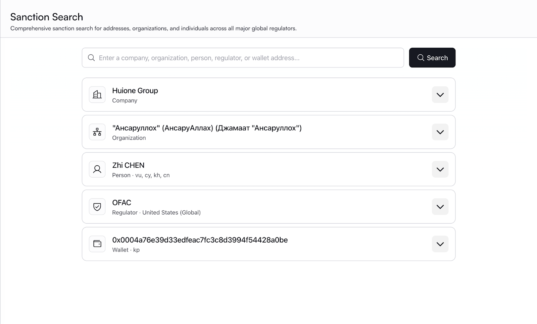The height and width of the screenshot is (324, 537).
Task: Select the Zhi CHEN name text
Action: pos(128,165)
